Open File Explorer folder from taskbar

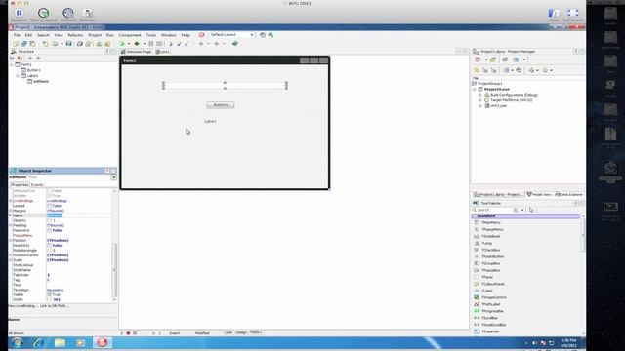click(x=60, y=342)
